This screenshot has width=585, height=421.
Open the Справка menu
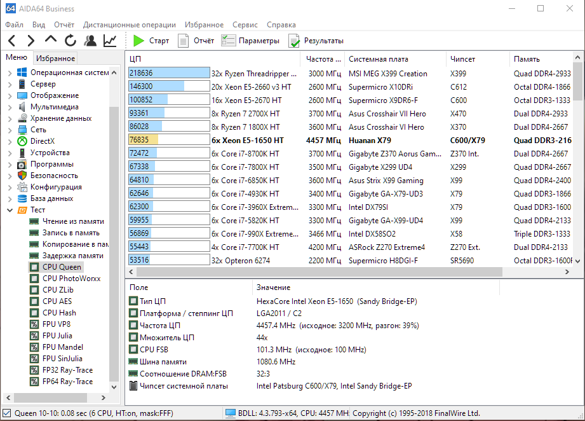(281, 25)
